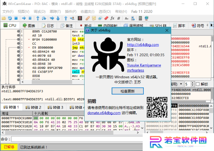Click the disassembly horizontal scrollbar thumb
The width and height of the screenshot is (214, 151).
point(52,82)
